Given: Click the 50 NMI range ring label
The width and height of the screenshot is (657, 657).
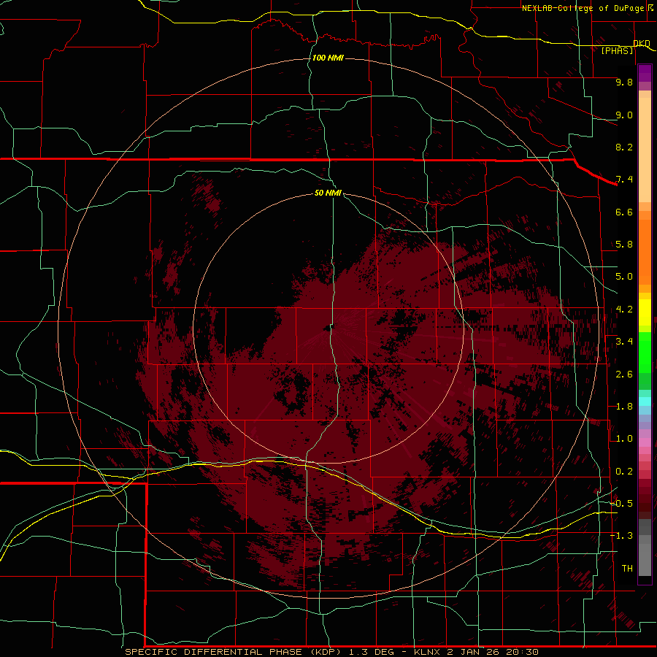Looking at the screenshot, I should click(x=328, y=193).
